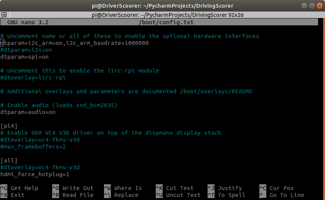Click the ^X Exit shortcut
This screenshot has width=325, height=200.
pos(12,195)
